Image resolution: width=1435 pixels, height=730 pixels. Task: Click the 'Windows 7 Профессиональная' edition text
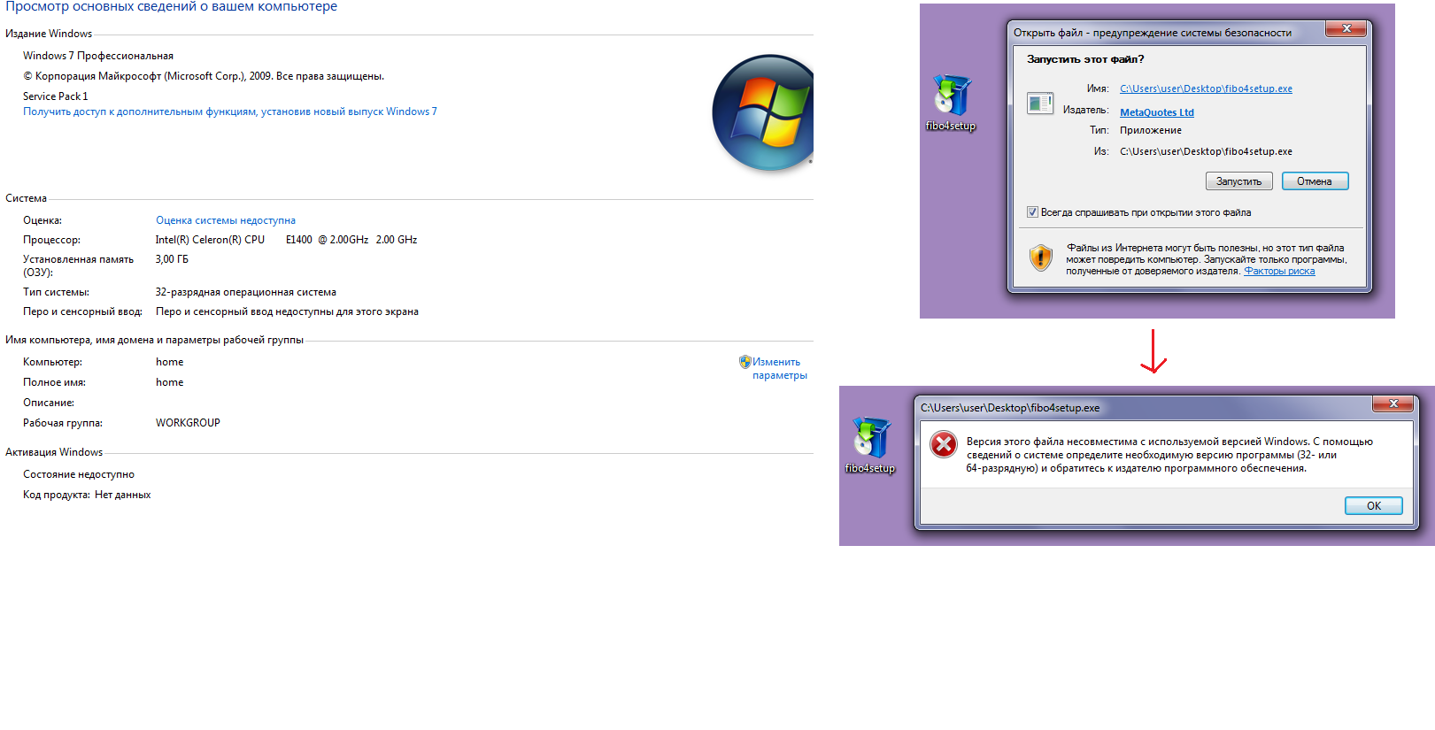pos(98,56)
